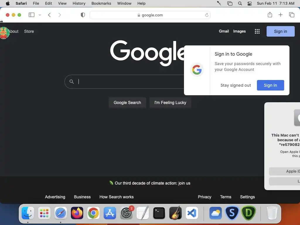The image size is (300, 225).
Task: Launch GarageBand from the Dock
Action: pos(175,213)
